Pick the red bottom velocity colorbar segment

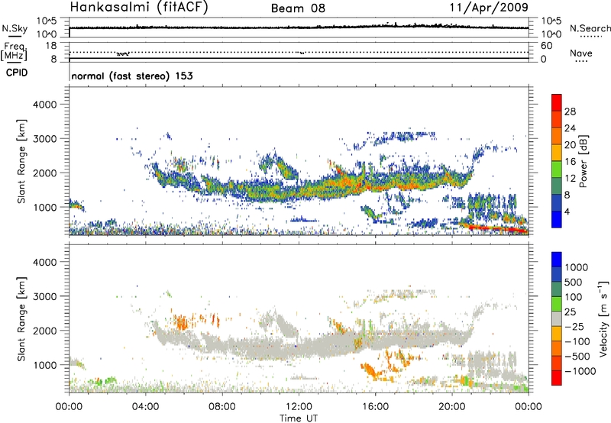(557, 378)
